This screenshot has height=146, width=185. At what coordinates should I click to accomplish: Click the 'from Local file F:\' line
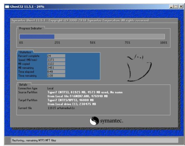point(78,96)
